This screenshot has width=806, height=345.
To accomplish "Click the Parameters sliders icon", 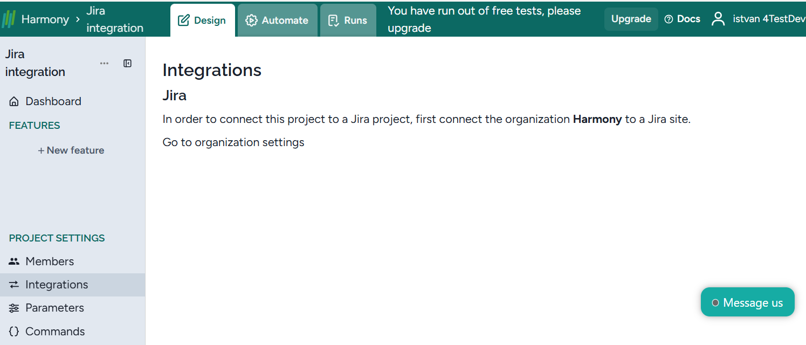I will point(14,308).
